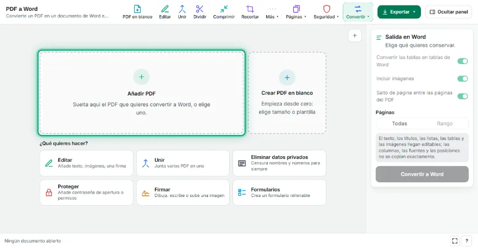Hide the side panel with Ocultar panel
The height and width of the screenshot is (248, 478).
click(x=449, y=12)
